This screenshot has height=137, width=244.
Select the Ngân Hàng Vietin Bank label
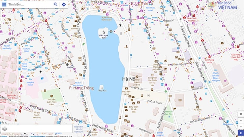coord(106,19)
